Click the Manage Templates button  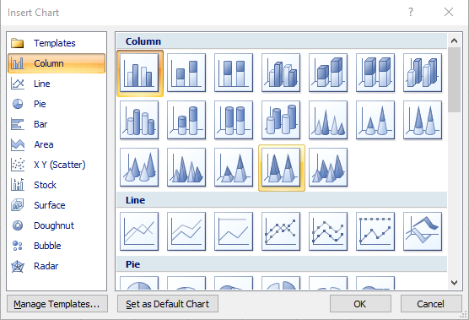click(x=57, y=304)
